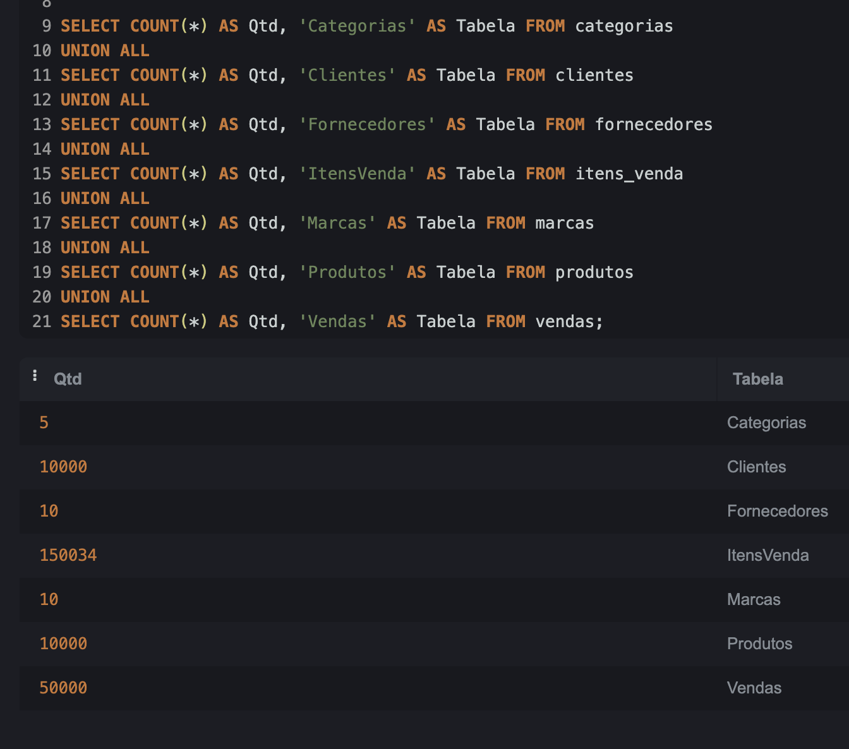The height and width of the screenshot is (749, 849).
Task: Click the table name produtos in line 19
Action: (594, 272)
